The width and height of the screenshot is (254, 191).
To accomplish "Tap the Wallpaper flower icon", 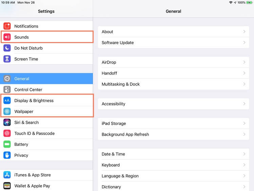I will click(7, 112).
